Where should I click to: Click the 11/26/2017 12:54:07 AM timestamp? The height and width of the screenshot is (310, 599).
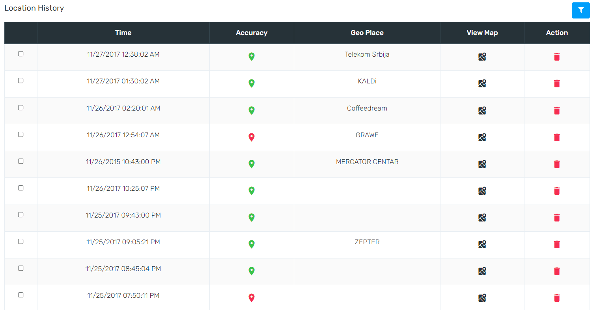click(x=123, y=135)
